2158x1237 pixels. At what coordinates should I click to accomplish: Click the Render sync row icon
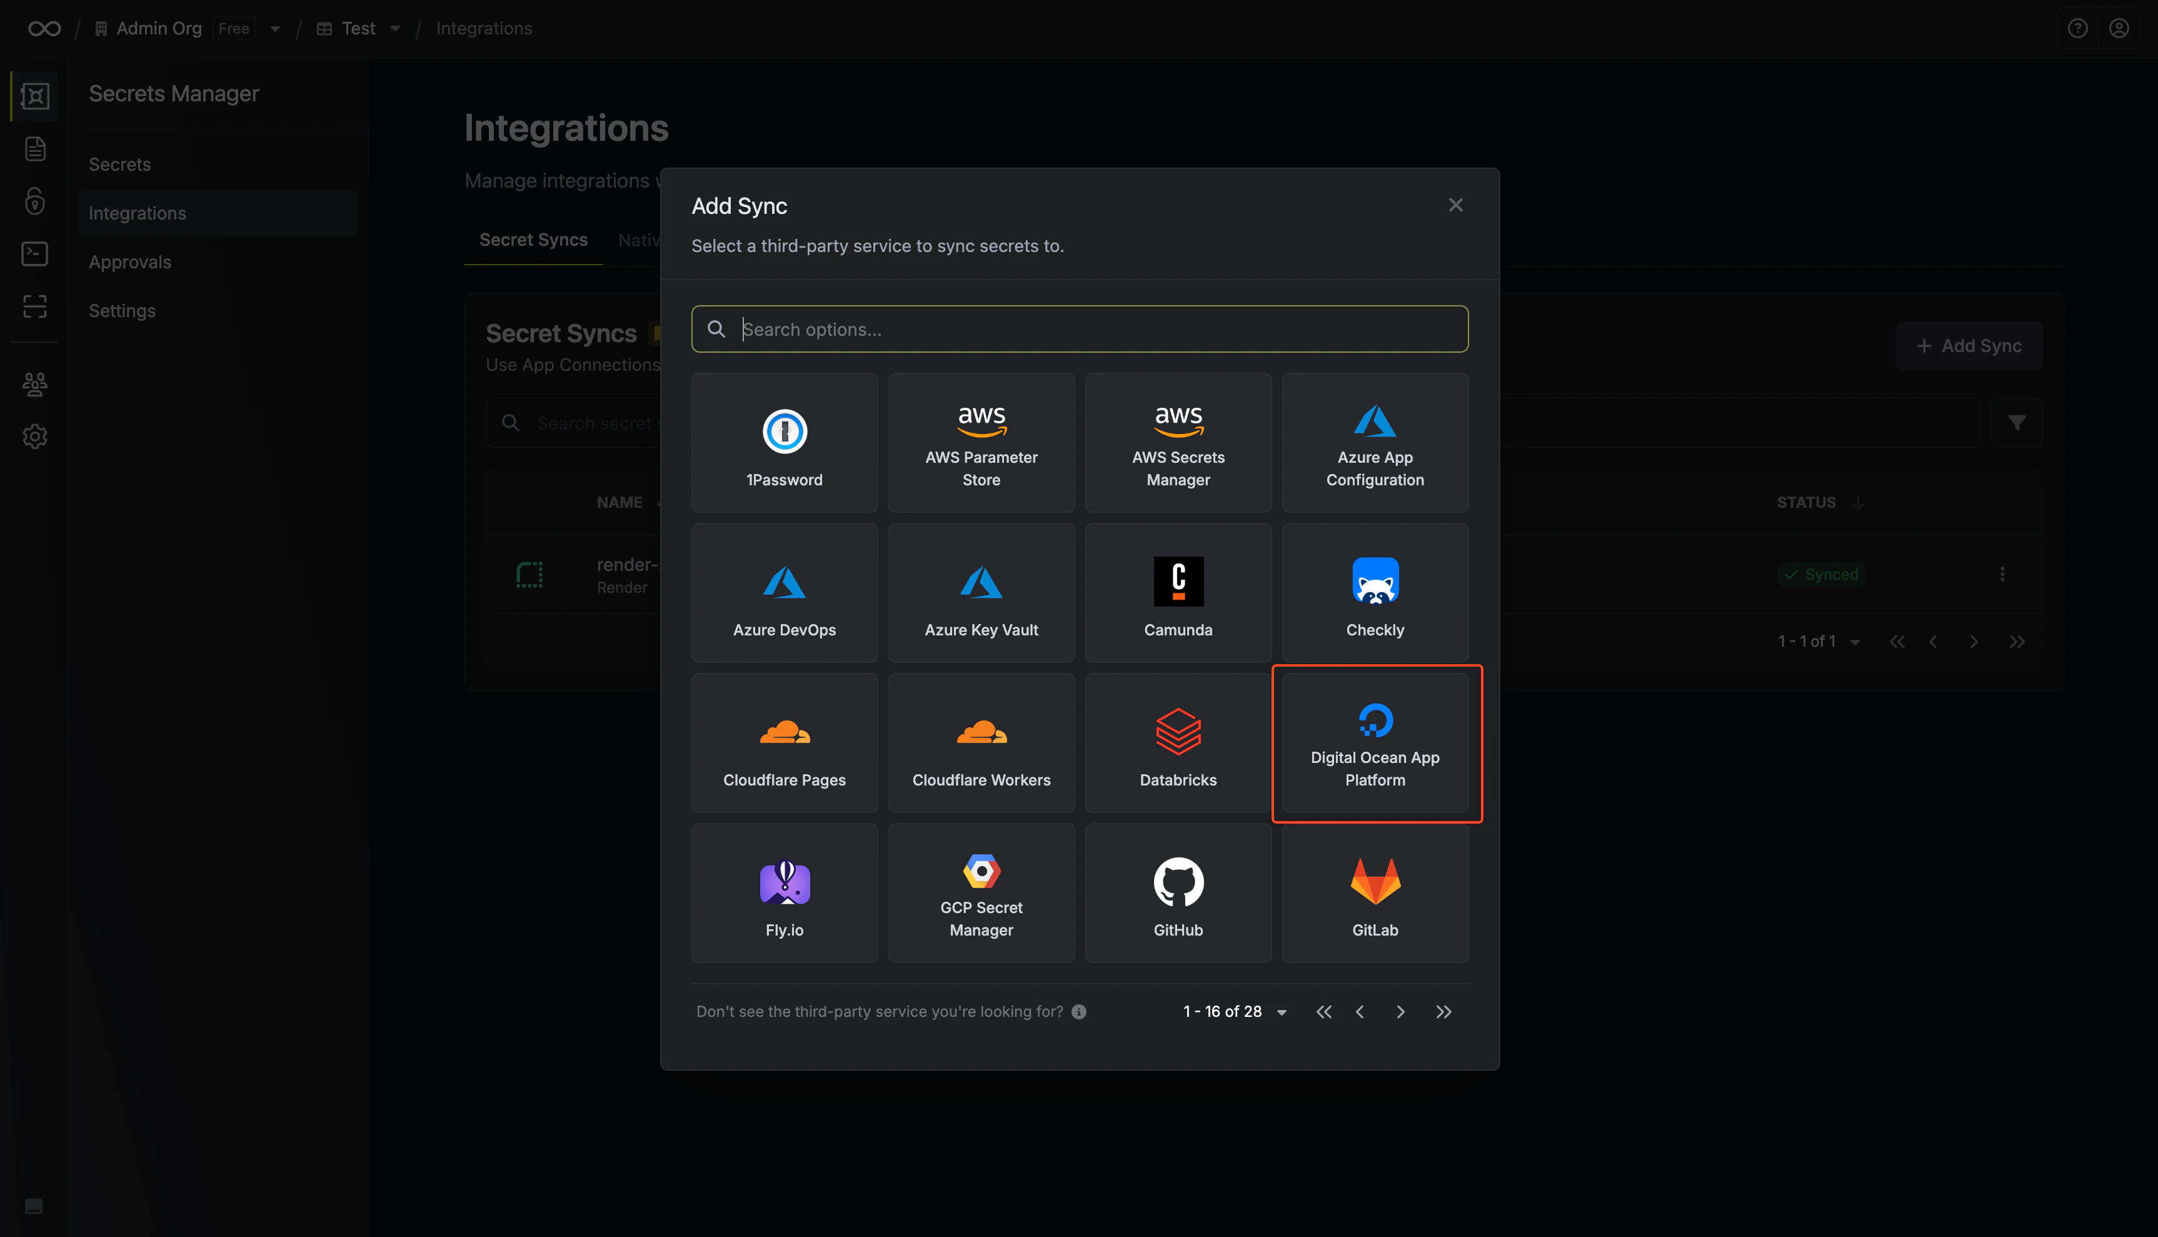(529, 574)
